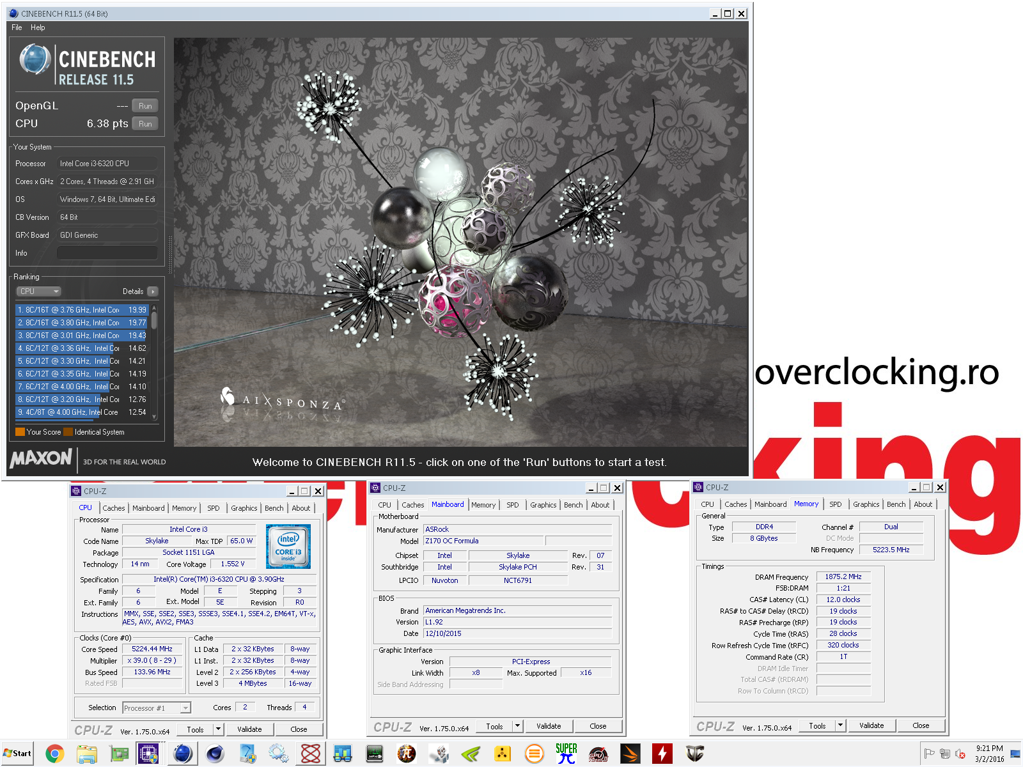1023x767 pixels.
Task: Click the taskbar icon with blue shield tool
Action: [247, 754]
